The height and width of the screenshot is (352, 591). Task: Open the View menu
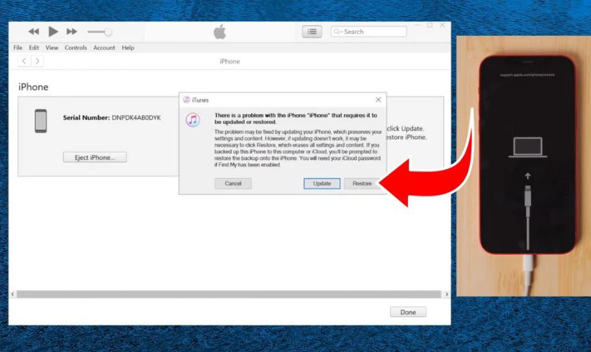click(51, 48)
